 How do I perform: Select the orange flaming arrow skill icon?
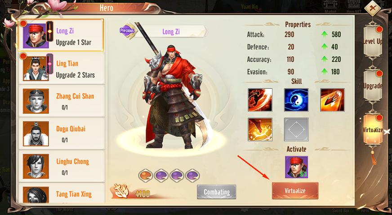[x=333, y=100]
